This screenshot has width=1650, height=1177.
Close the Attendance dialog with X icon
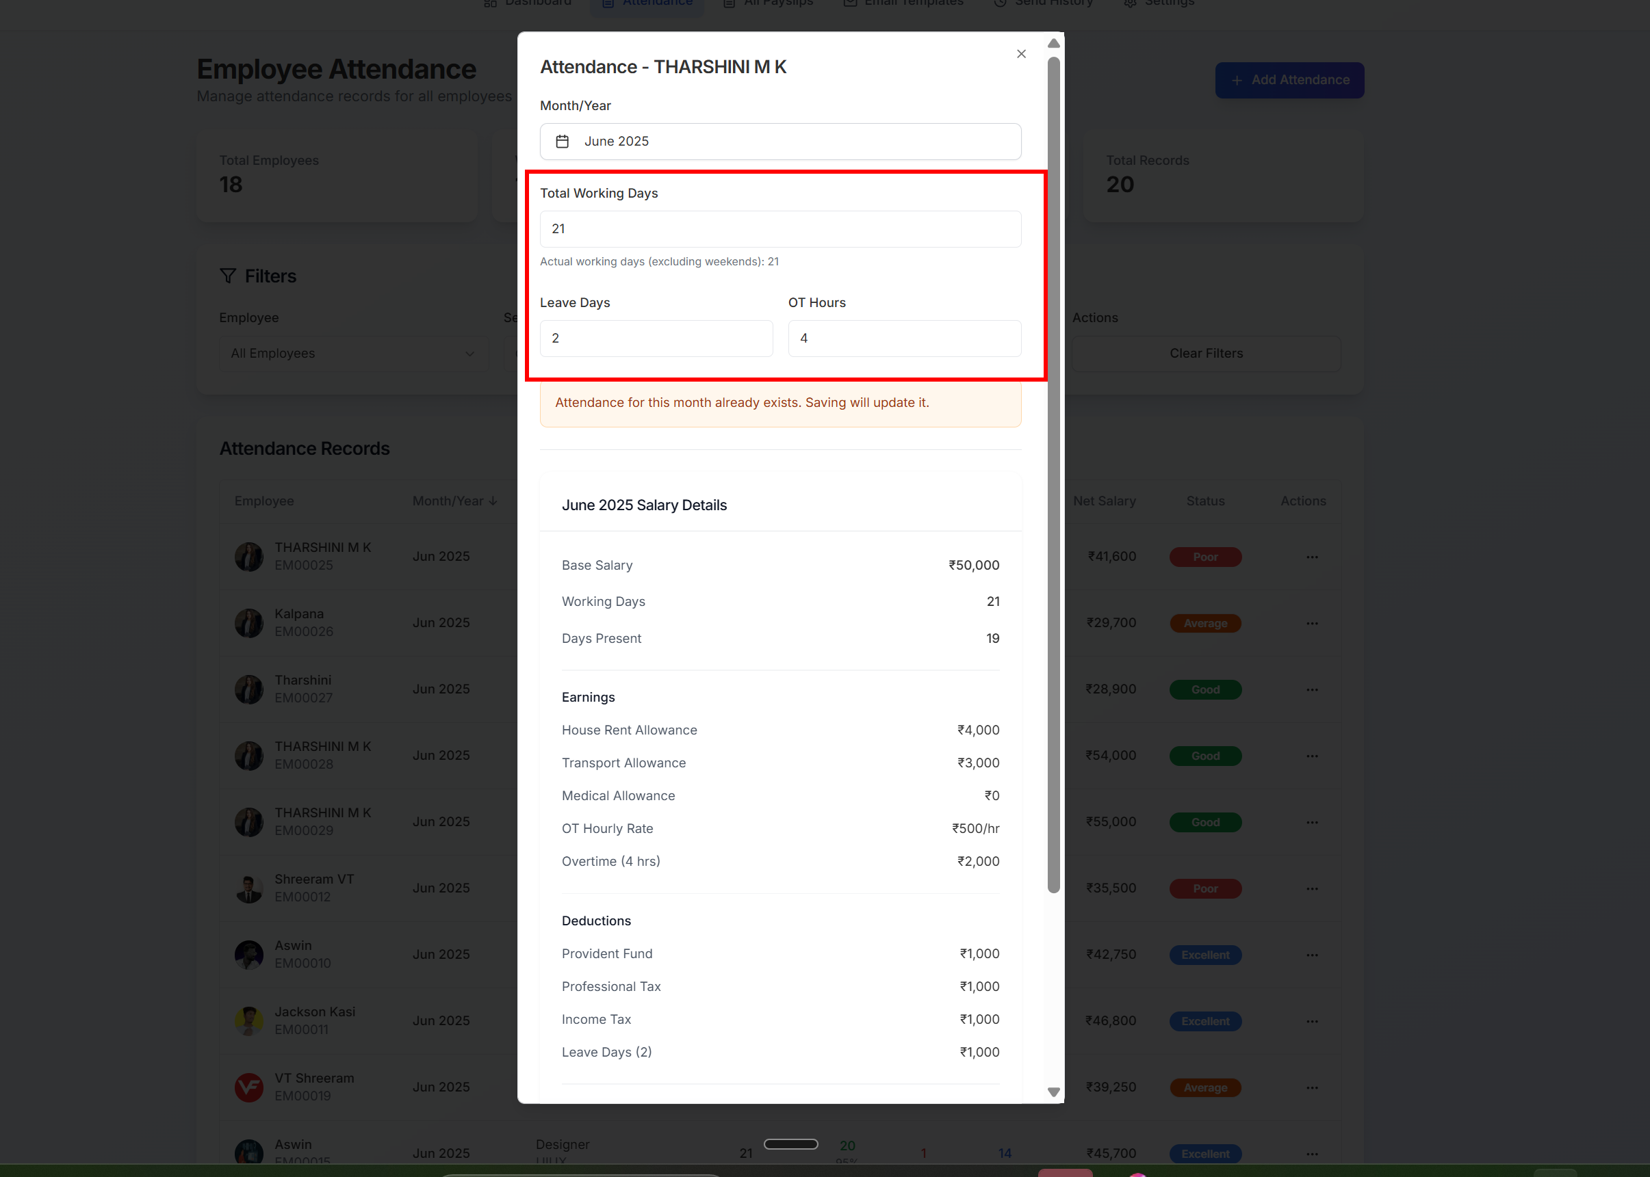tap(1020, 53)
